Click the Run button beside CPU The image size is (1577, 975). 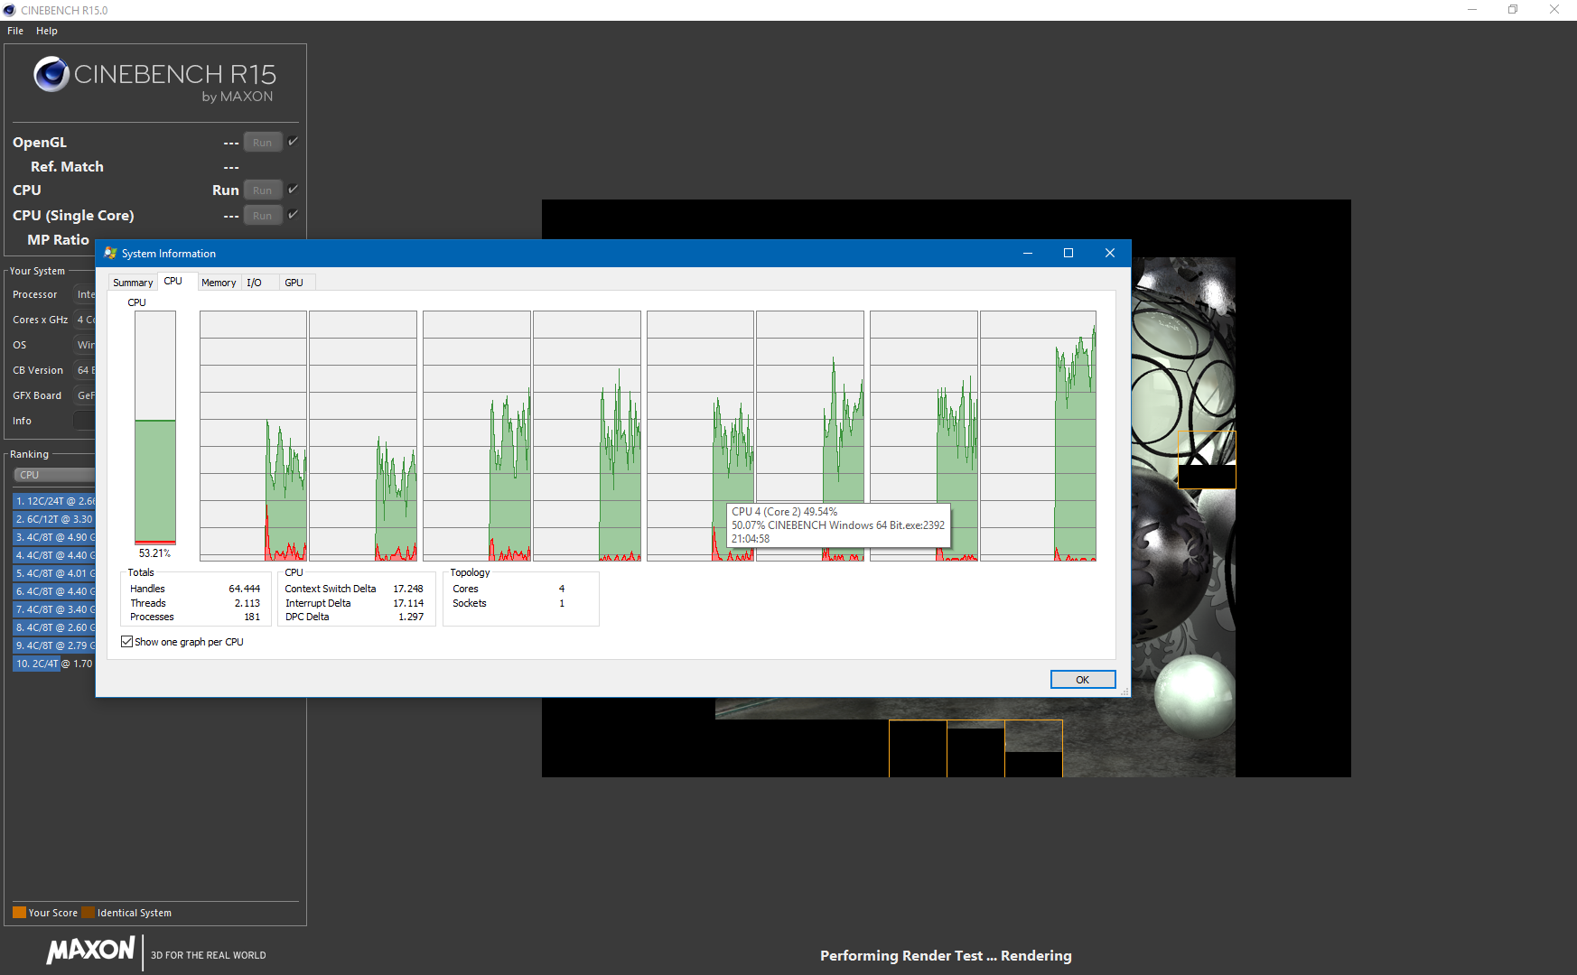coord(263,190)
